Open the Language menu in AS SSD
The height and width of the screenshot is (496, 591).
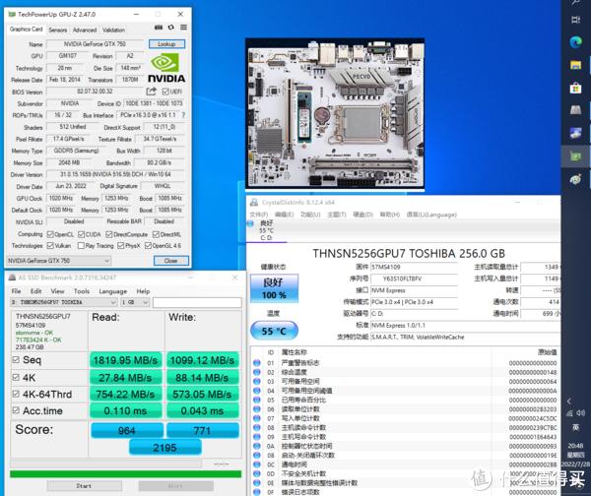112,291
